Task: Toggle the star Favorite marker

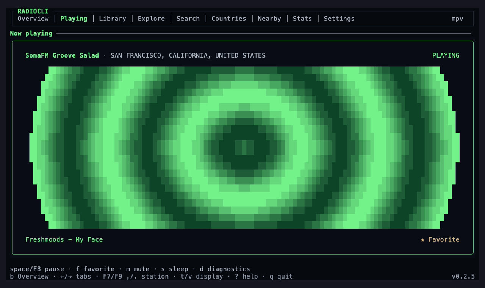Action: pos(440,239)
